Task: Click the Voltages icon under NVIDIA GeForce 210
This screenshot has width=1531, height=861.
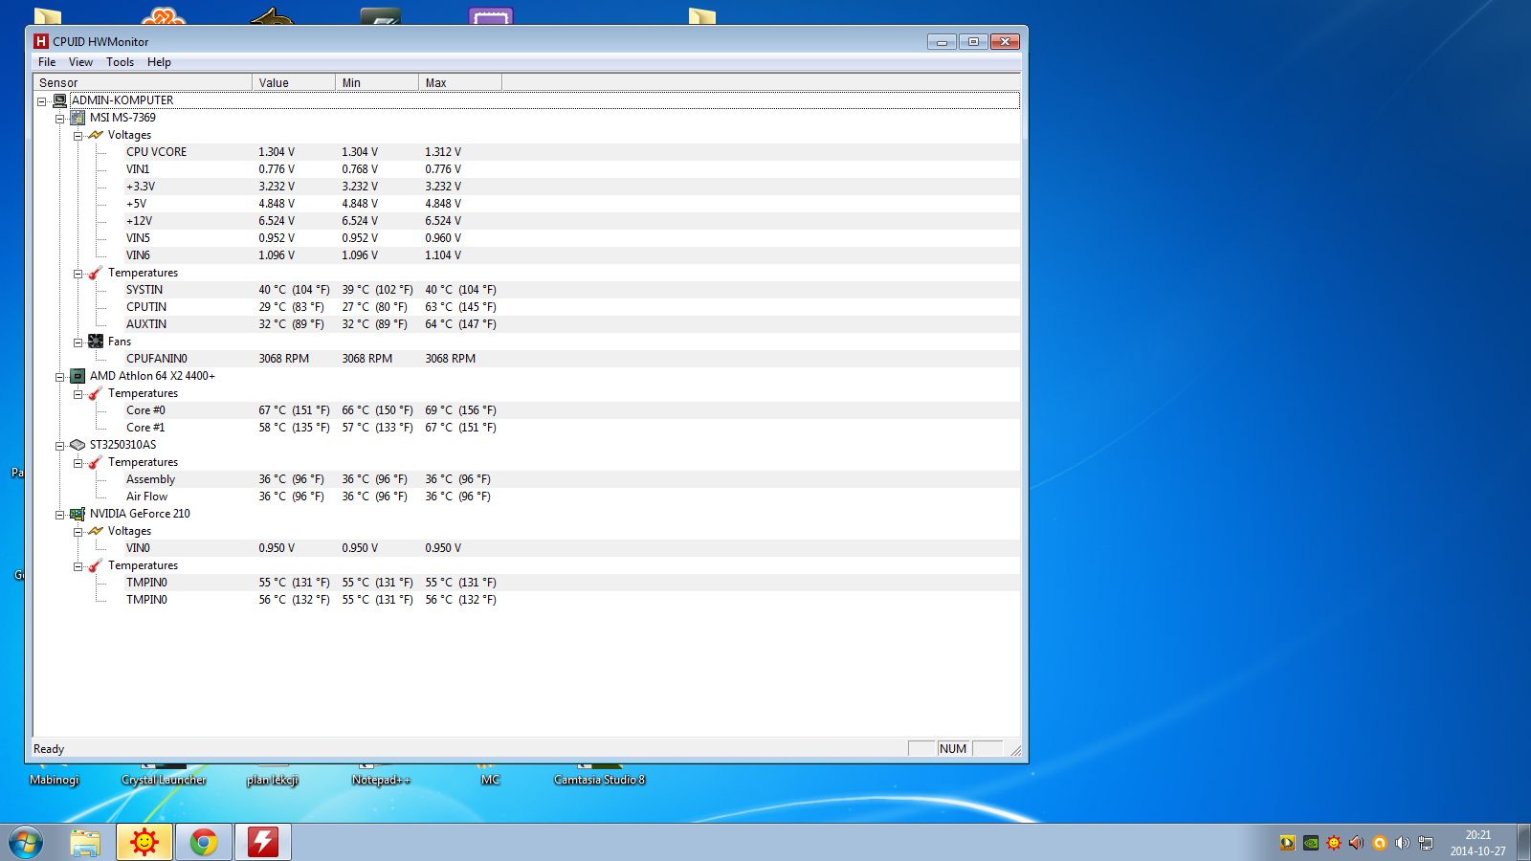Action: (96, 531)
